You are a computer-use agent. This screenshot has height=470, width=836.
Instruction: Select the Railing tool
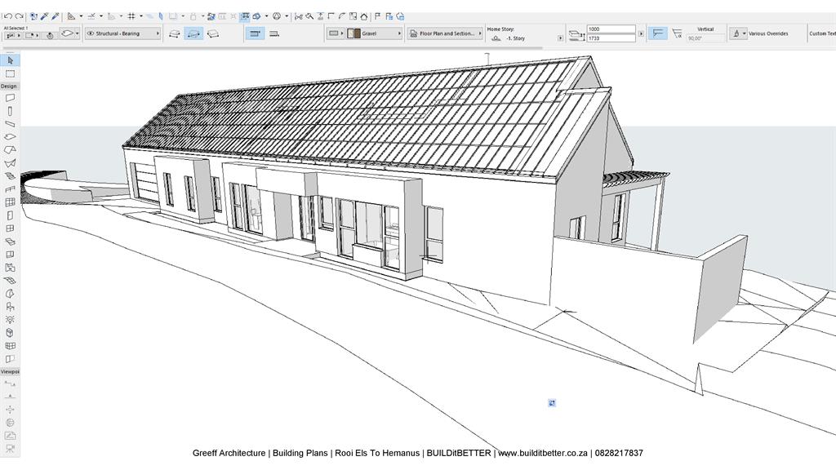[x=10, y=189]
